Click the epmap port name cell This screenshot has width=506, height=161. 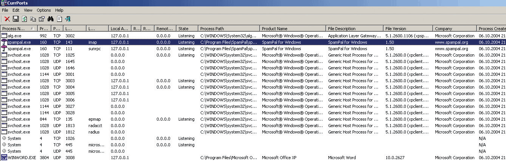[94, 119]
